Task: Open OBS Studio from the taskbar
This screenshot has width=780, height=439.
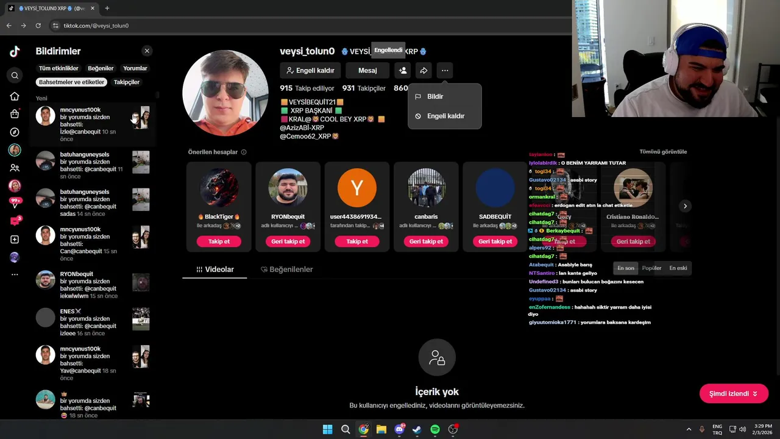Action: coord(453,429)
